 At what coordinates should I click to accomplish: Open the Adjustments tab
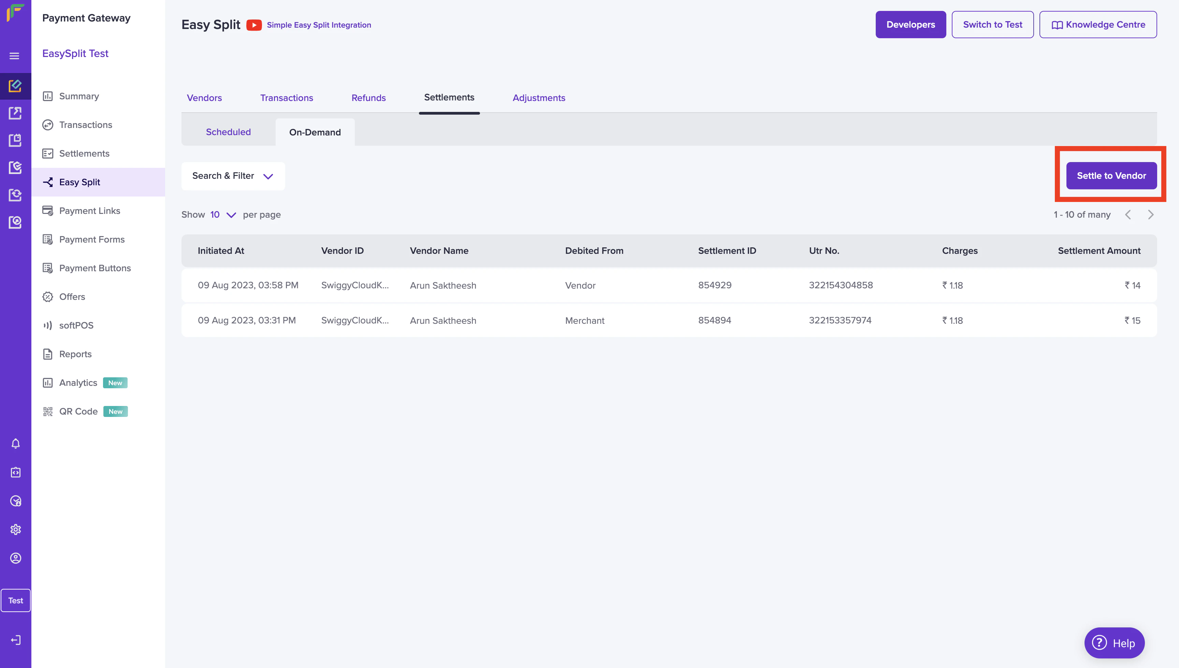click(x=539, y=98)
